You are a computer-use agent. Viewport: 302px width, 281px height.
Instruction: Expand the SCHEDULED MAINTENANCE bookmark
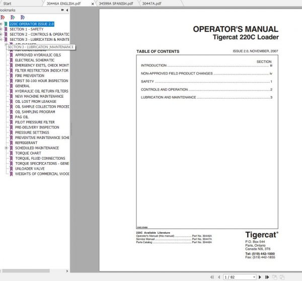(x=6, y=148)
